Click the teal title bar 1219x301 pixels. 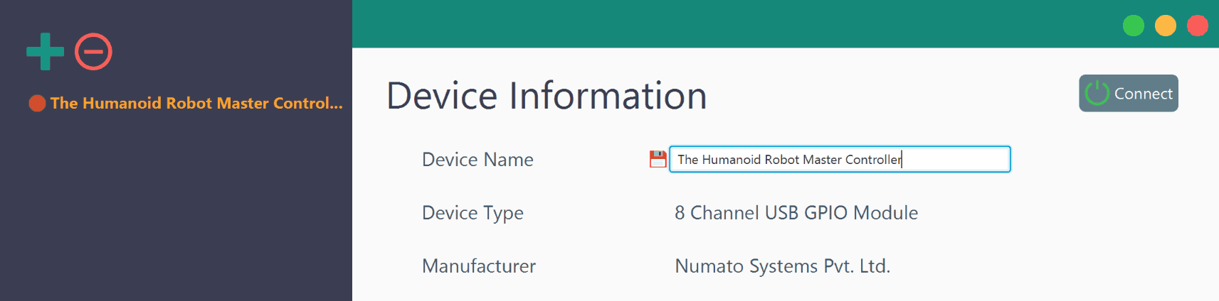pyautogui.click(x=712, y=23)
